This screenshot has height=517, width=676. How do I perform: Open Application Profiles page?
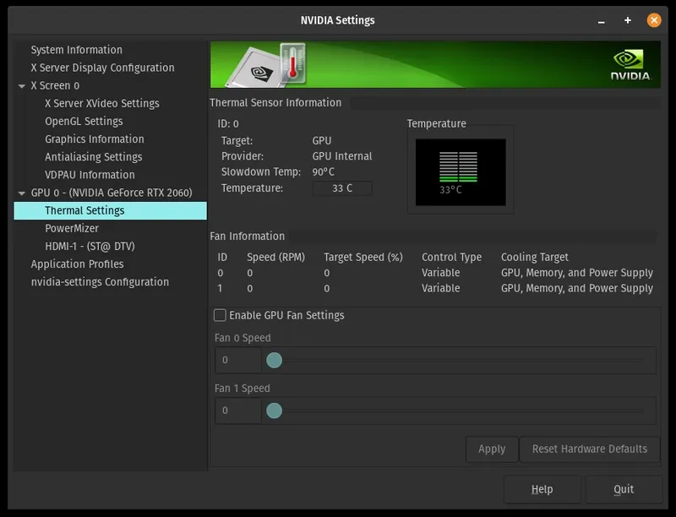(77, 264)
